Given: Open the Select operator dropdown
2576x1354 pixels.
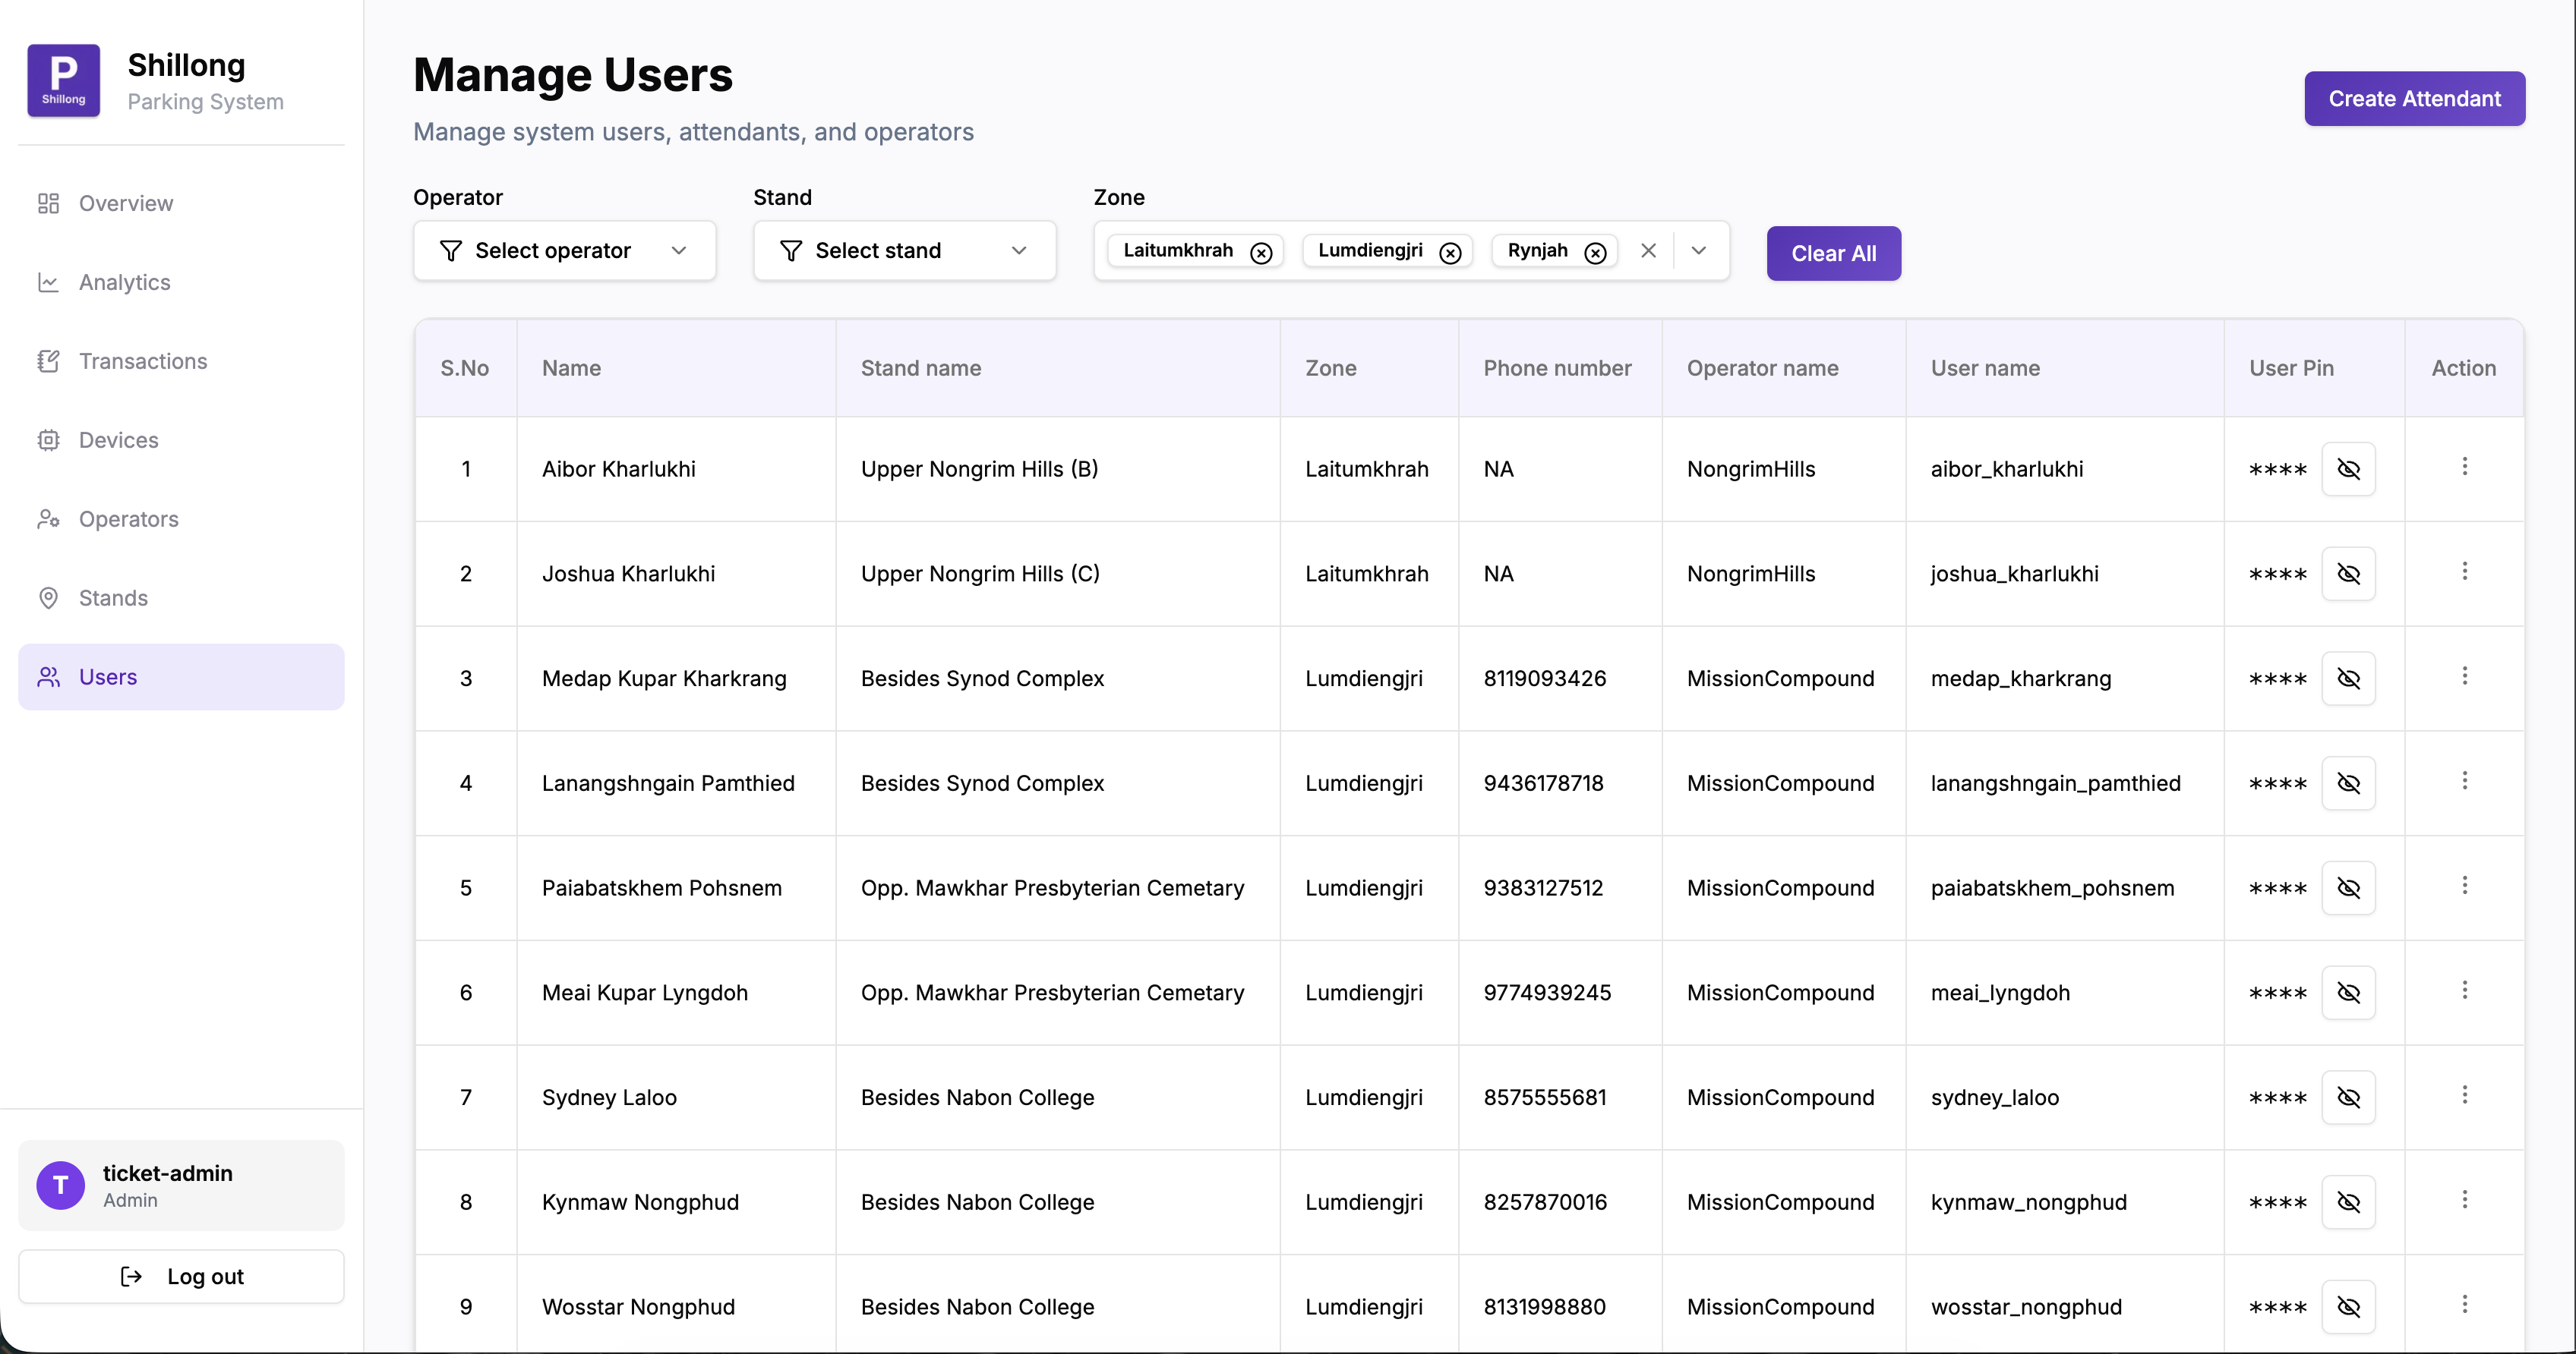Looking at the screenshot, I should [564, 250].
